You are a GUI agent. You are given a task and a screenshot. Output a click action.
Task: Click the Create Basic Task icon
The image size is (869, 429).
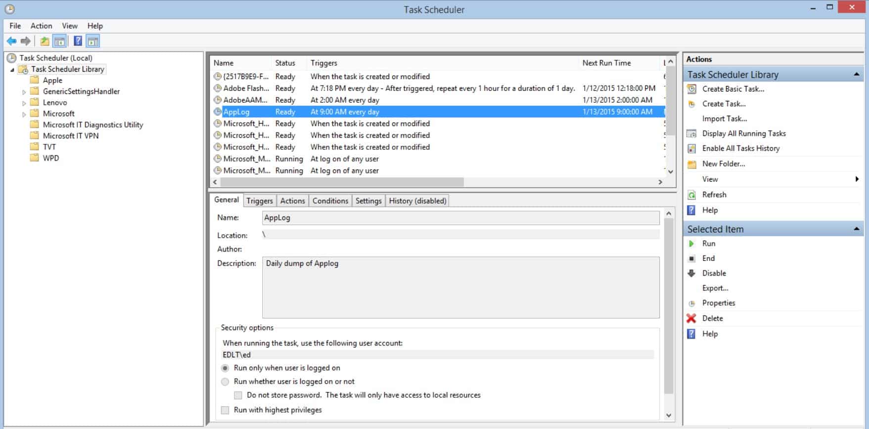pos(691,89)
